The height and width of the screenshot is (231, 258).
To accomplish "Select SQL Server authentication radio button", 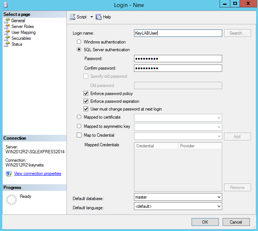I will [79, 49].
